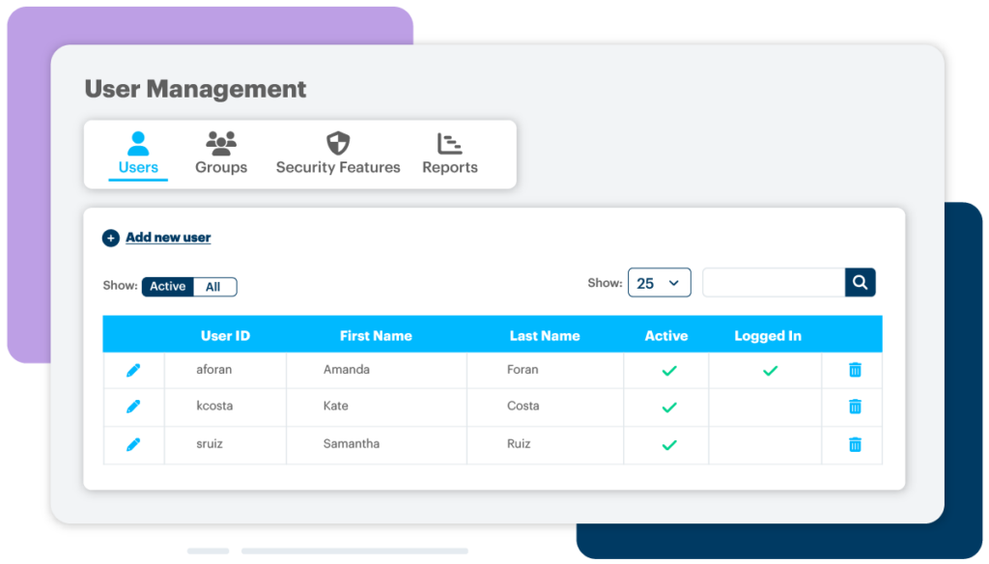
Task: Toggle the Show filter to Active
Action: point(167,287)
